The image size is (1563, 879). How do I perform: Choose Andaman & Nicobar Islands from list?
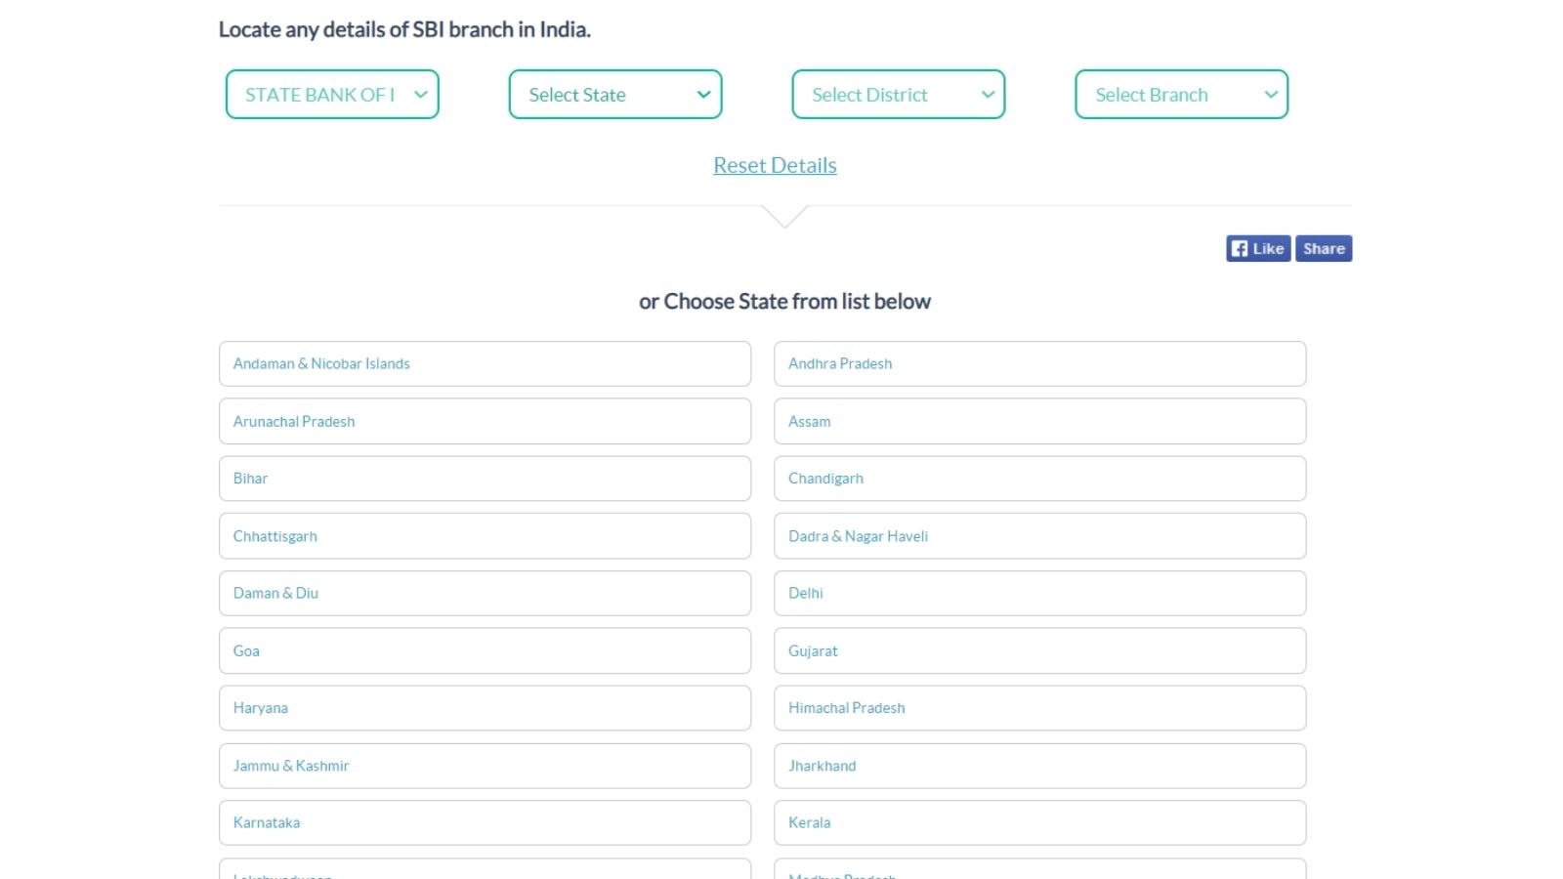click(x=485, y=363)
